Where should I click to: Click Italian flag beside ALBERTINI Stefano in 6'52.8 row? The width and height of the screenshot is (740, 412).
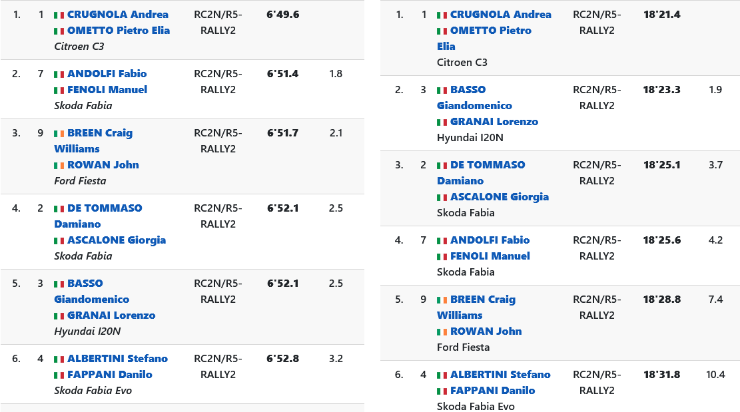coord(59,359)
